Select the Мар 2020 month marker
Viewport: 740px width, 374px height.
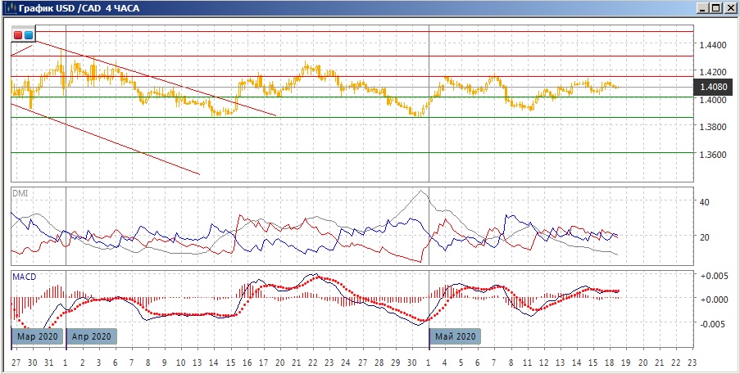click(37, 336)
